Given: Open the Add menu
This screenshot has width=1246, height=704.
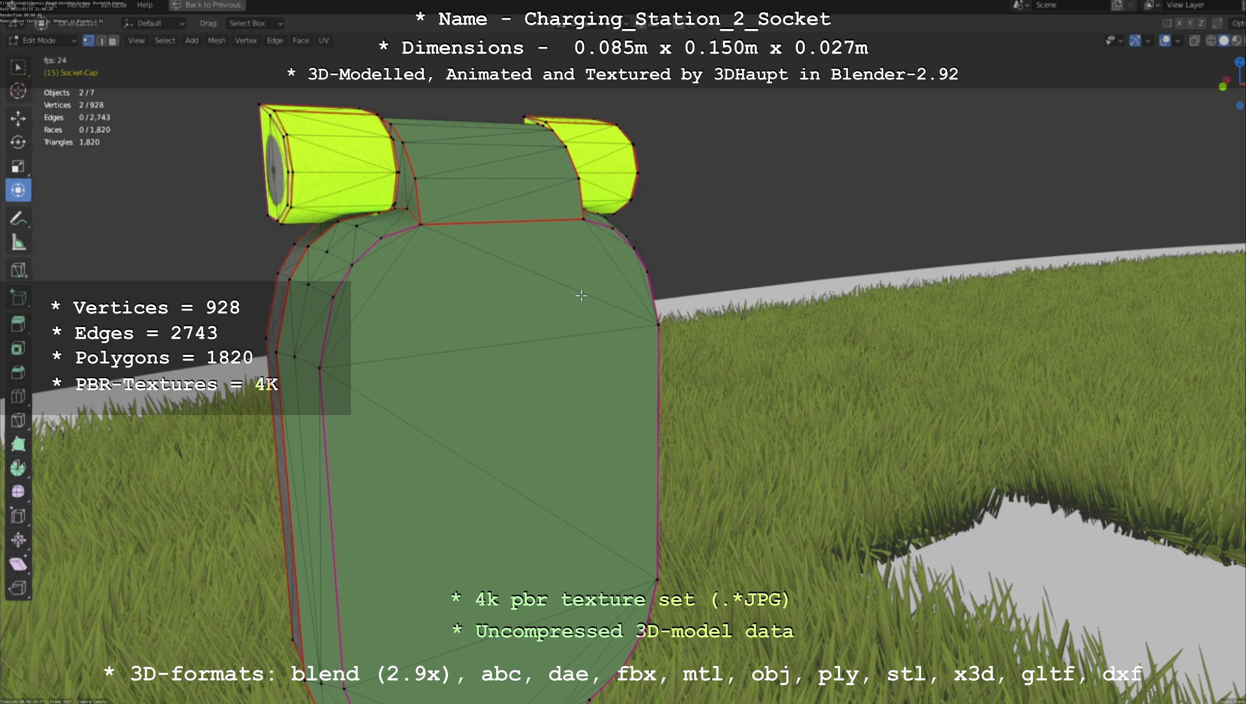Looking at the screenshot, I should [x=192, y=41].
